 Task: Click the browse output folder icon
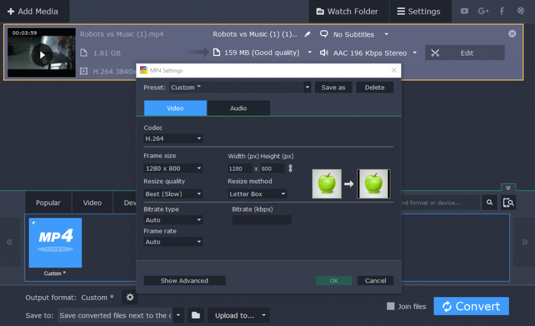(196, 315)
